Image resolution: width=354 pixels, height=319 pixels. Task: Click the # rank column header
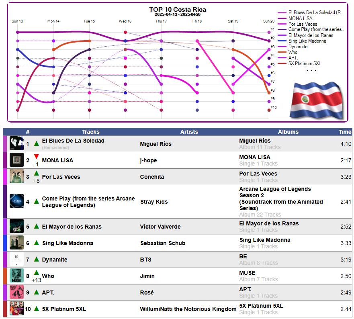[x=28, y=132]
